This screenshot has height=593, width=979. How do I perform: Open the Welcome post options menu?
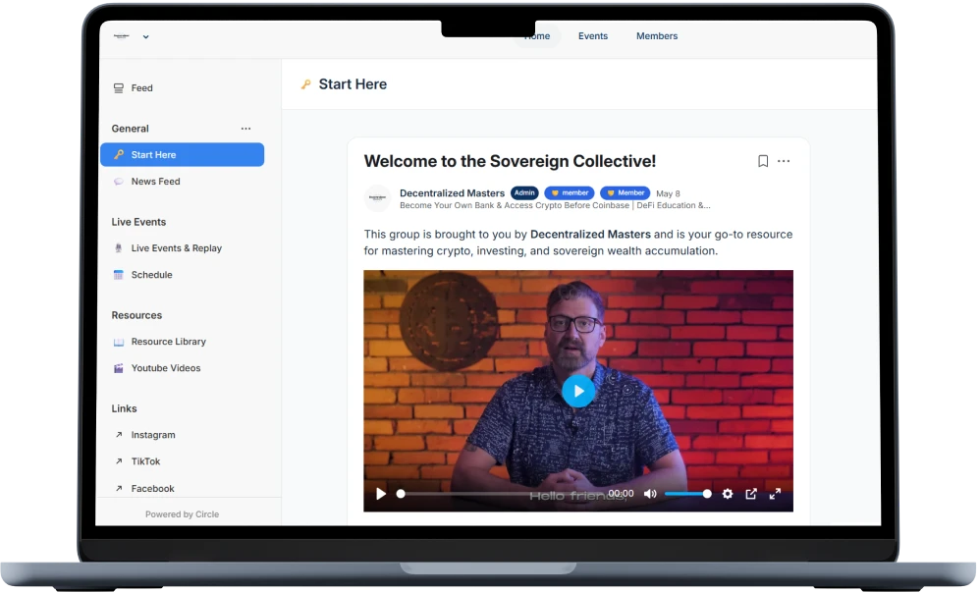pyautogui.click(x=784, y=161)
